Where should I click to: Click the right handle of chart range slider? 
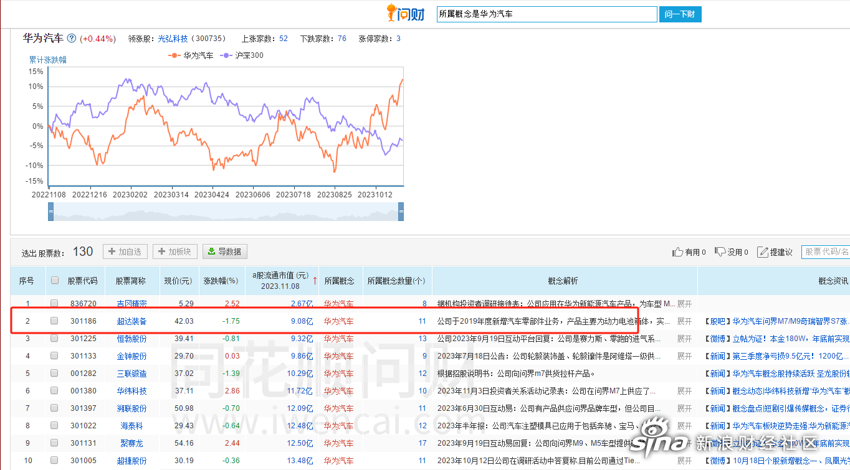click(x=401, y=212)
